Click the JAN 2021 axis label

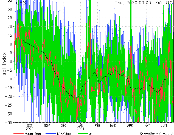80,127
